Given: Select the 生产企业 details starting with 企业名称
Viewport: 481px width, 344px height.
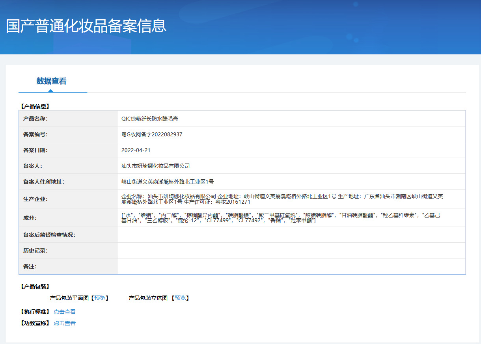Looking at the screenshot, I should click(x=282, y=199).
